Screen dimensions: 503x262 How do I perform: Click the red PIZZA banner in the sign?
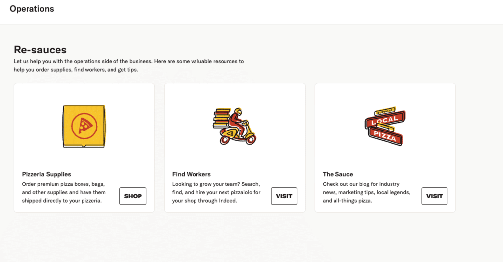pyautogui.click(x=386, y=136)
